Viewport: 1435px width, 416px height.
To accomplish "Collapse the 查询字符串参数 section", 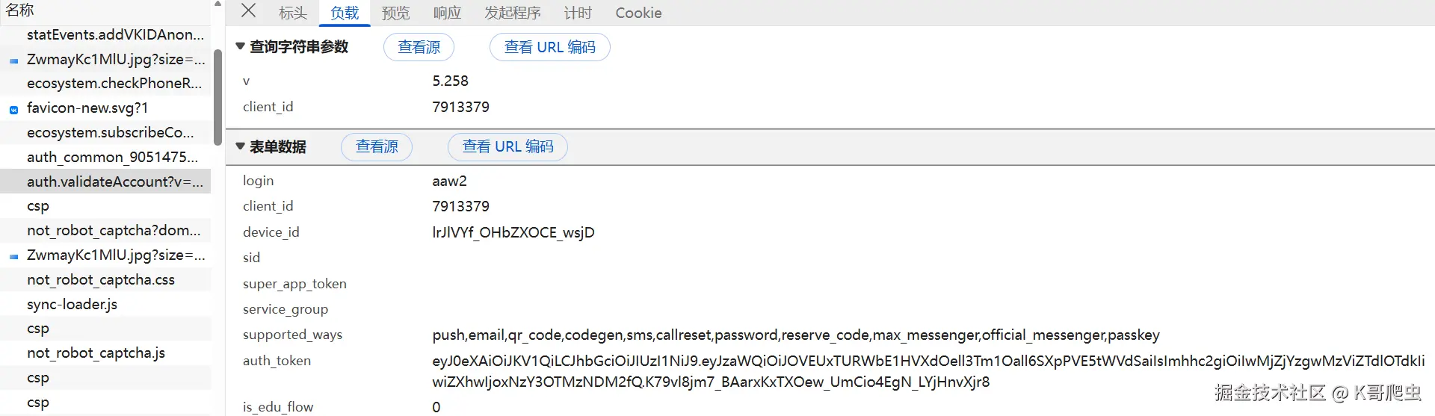I will coord(240,46).
